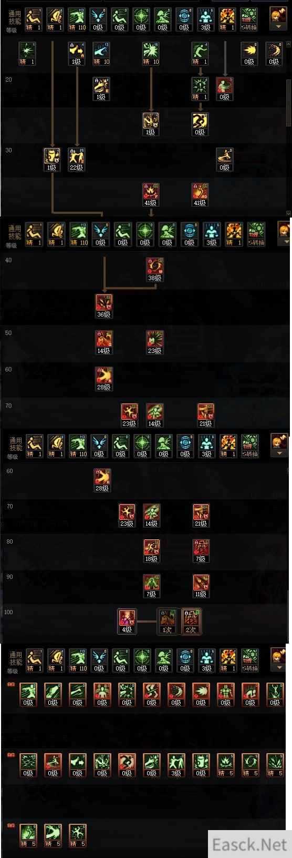Choose the 41级 skill with D hotkey

[200, 194]
